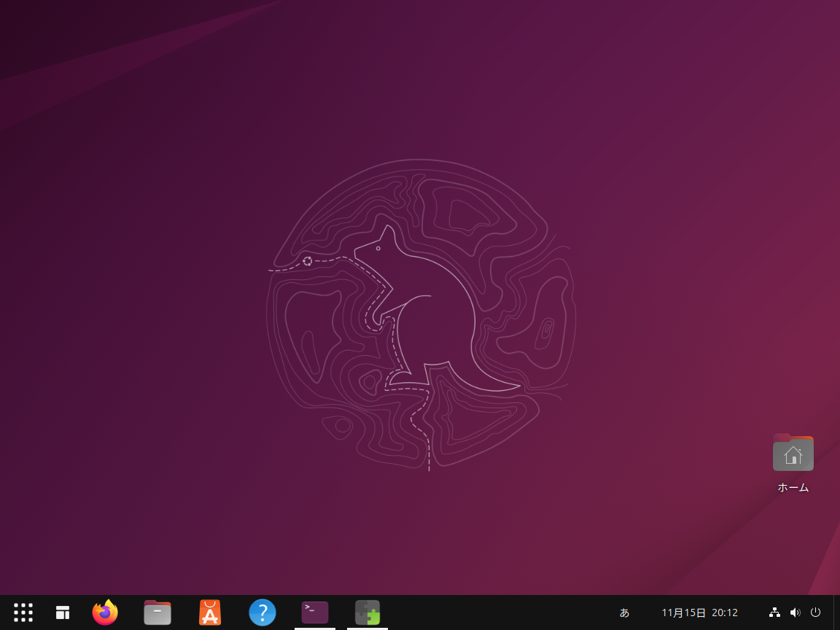This screenshot has height=630, width=840.
Task: Click the kangaroo artwork on the wallpaper
Action: click(x=423, y=314)
